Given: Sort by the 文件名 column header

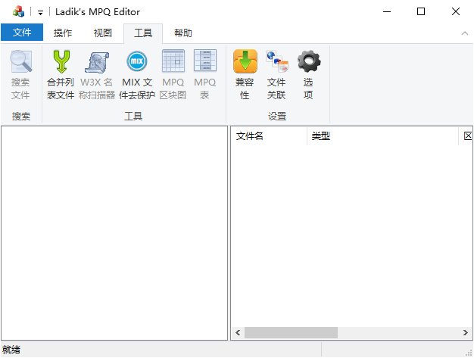Looking at the screenshot, I should pyautogui.click(x=269, y=136).
